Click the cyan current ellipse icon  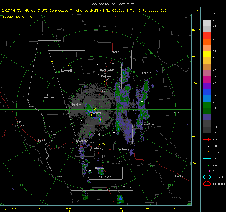tap(207, 177)
